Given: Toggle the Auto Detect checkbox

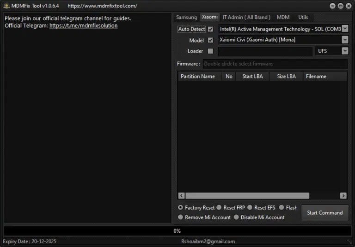Looking at the screenshot, I should [x=211, y=29].
